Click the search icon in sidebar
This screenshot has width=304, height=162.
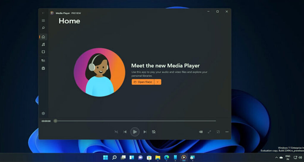point(43,28)
